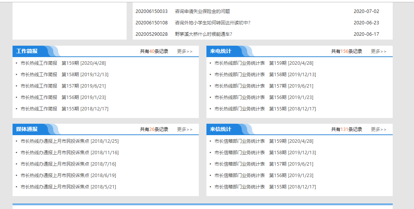Open inquiry 咨询申请失业保险金的问题

tap(202, 11)
